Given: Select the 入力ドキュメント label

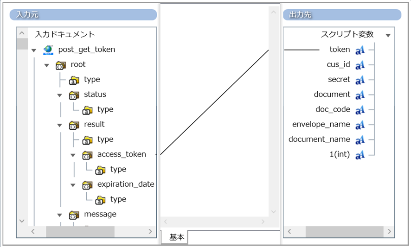Looking at the screenshot, I should [x=65, y=34].
